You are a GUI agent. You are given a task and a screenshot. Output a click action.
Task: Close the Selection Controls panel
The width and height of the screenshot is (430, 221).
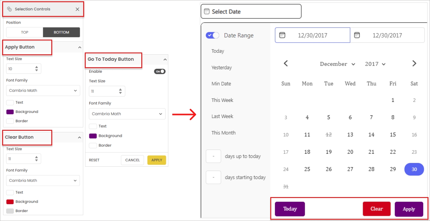pos(77,9)
